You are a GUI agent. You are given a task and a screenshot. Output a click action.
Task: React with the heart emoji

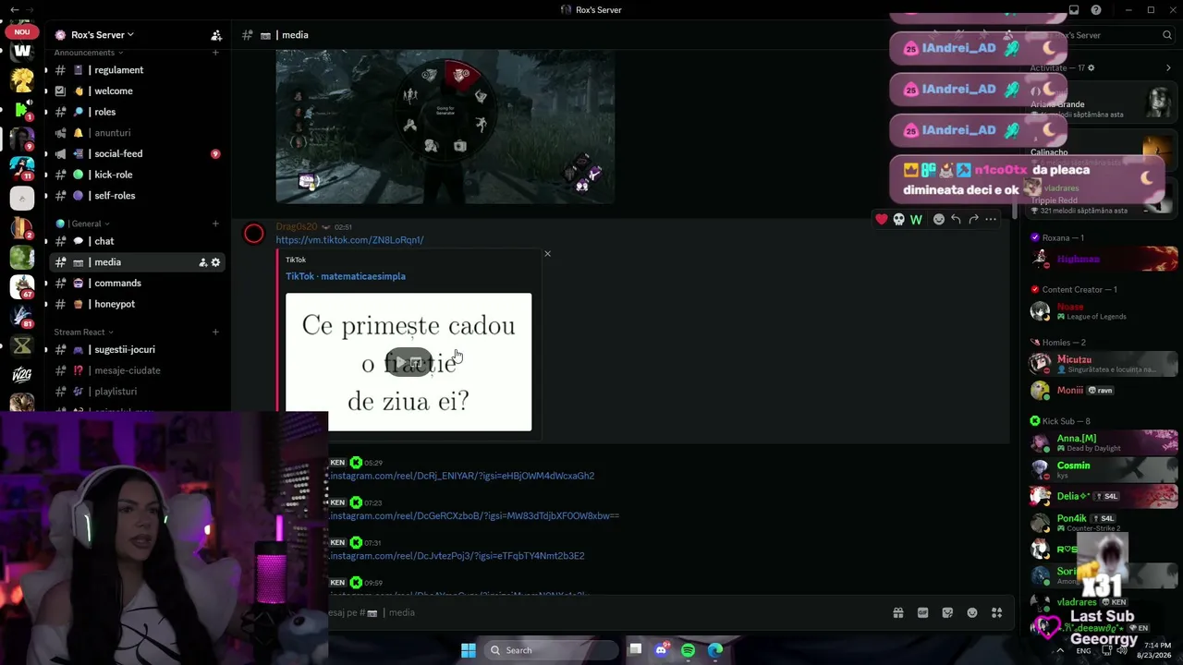pos(882,220)
